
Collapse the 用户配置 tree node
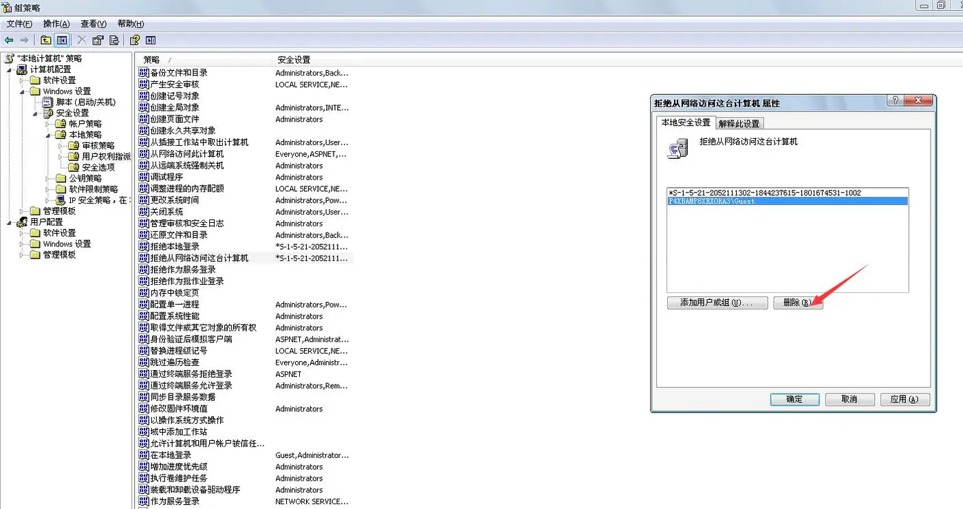click(10, 222)
